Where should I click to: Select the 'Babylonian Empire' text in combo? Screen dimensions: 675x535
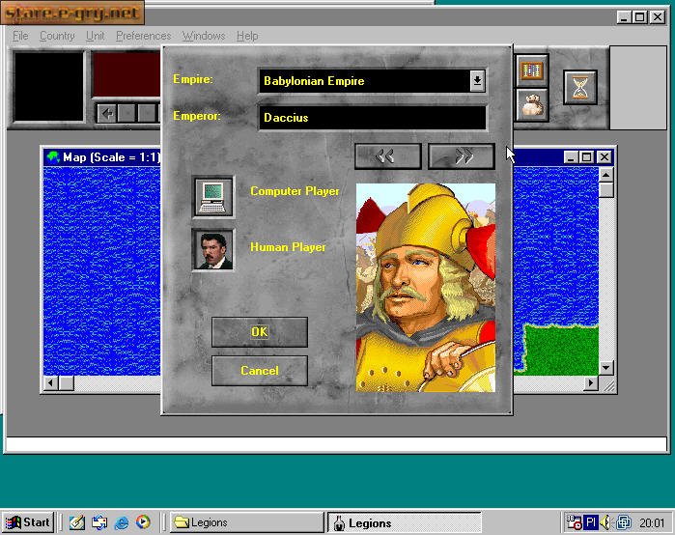tap(314, 81)
